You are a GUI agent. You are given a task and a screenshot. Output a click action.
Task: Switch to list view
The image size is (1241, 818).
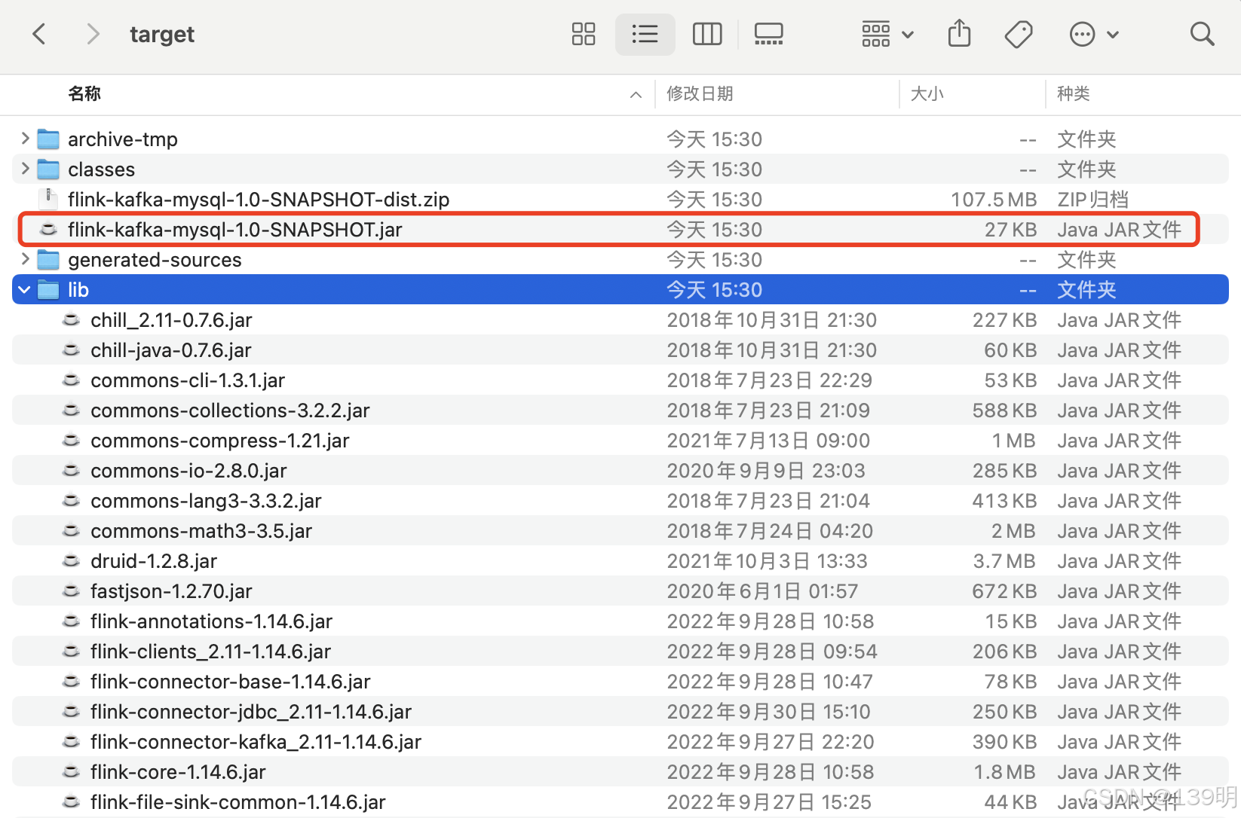(645, 34)
